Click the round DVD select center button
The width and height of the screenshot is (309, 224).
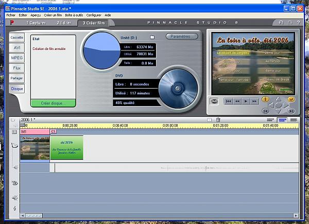[x=278, y=105]
